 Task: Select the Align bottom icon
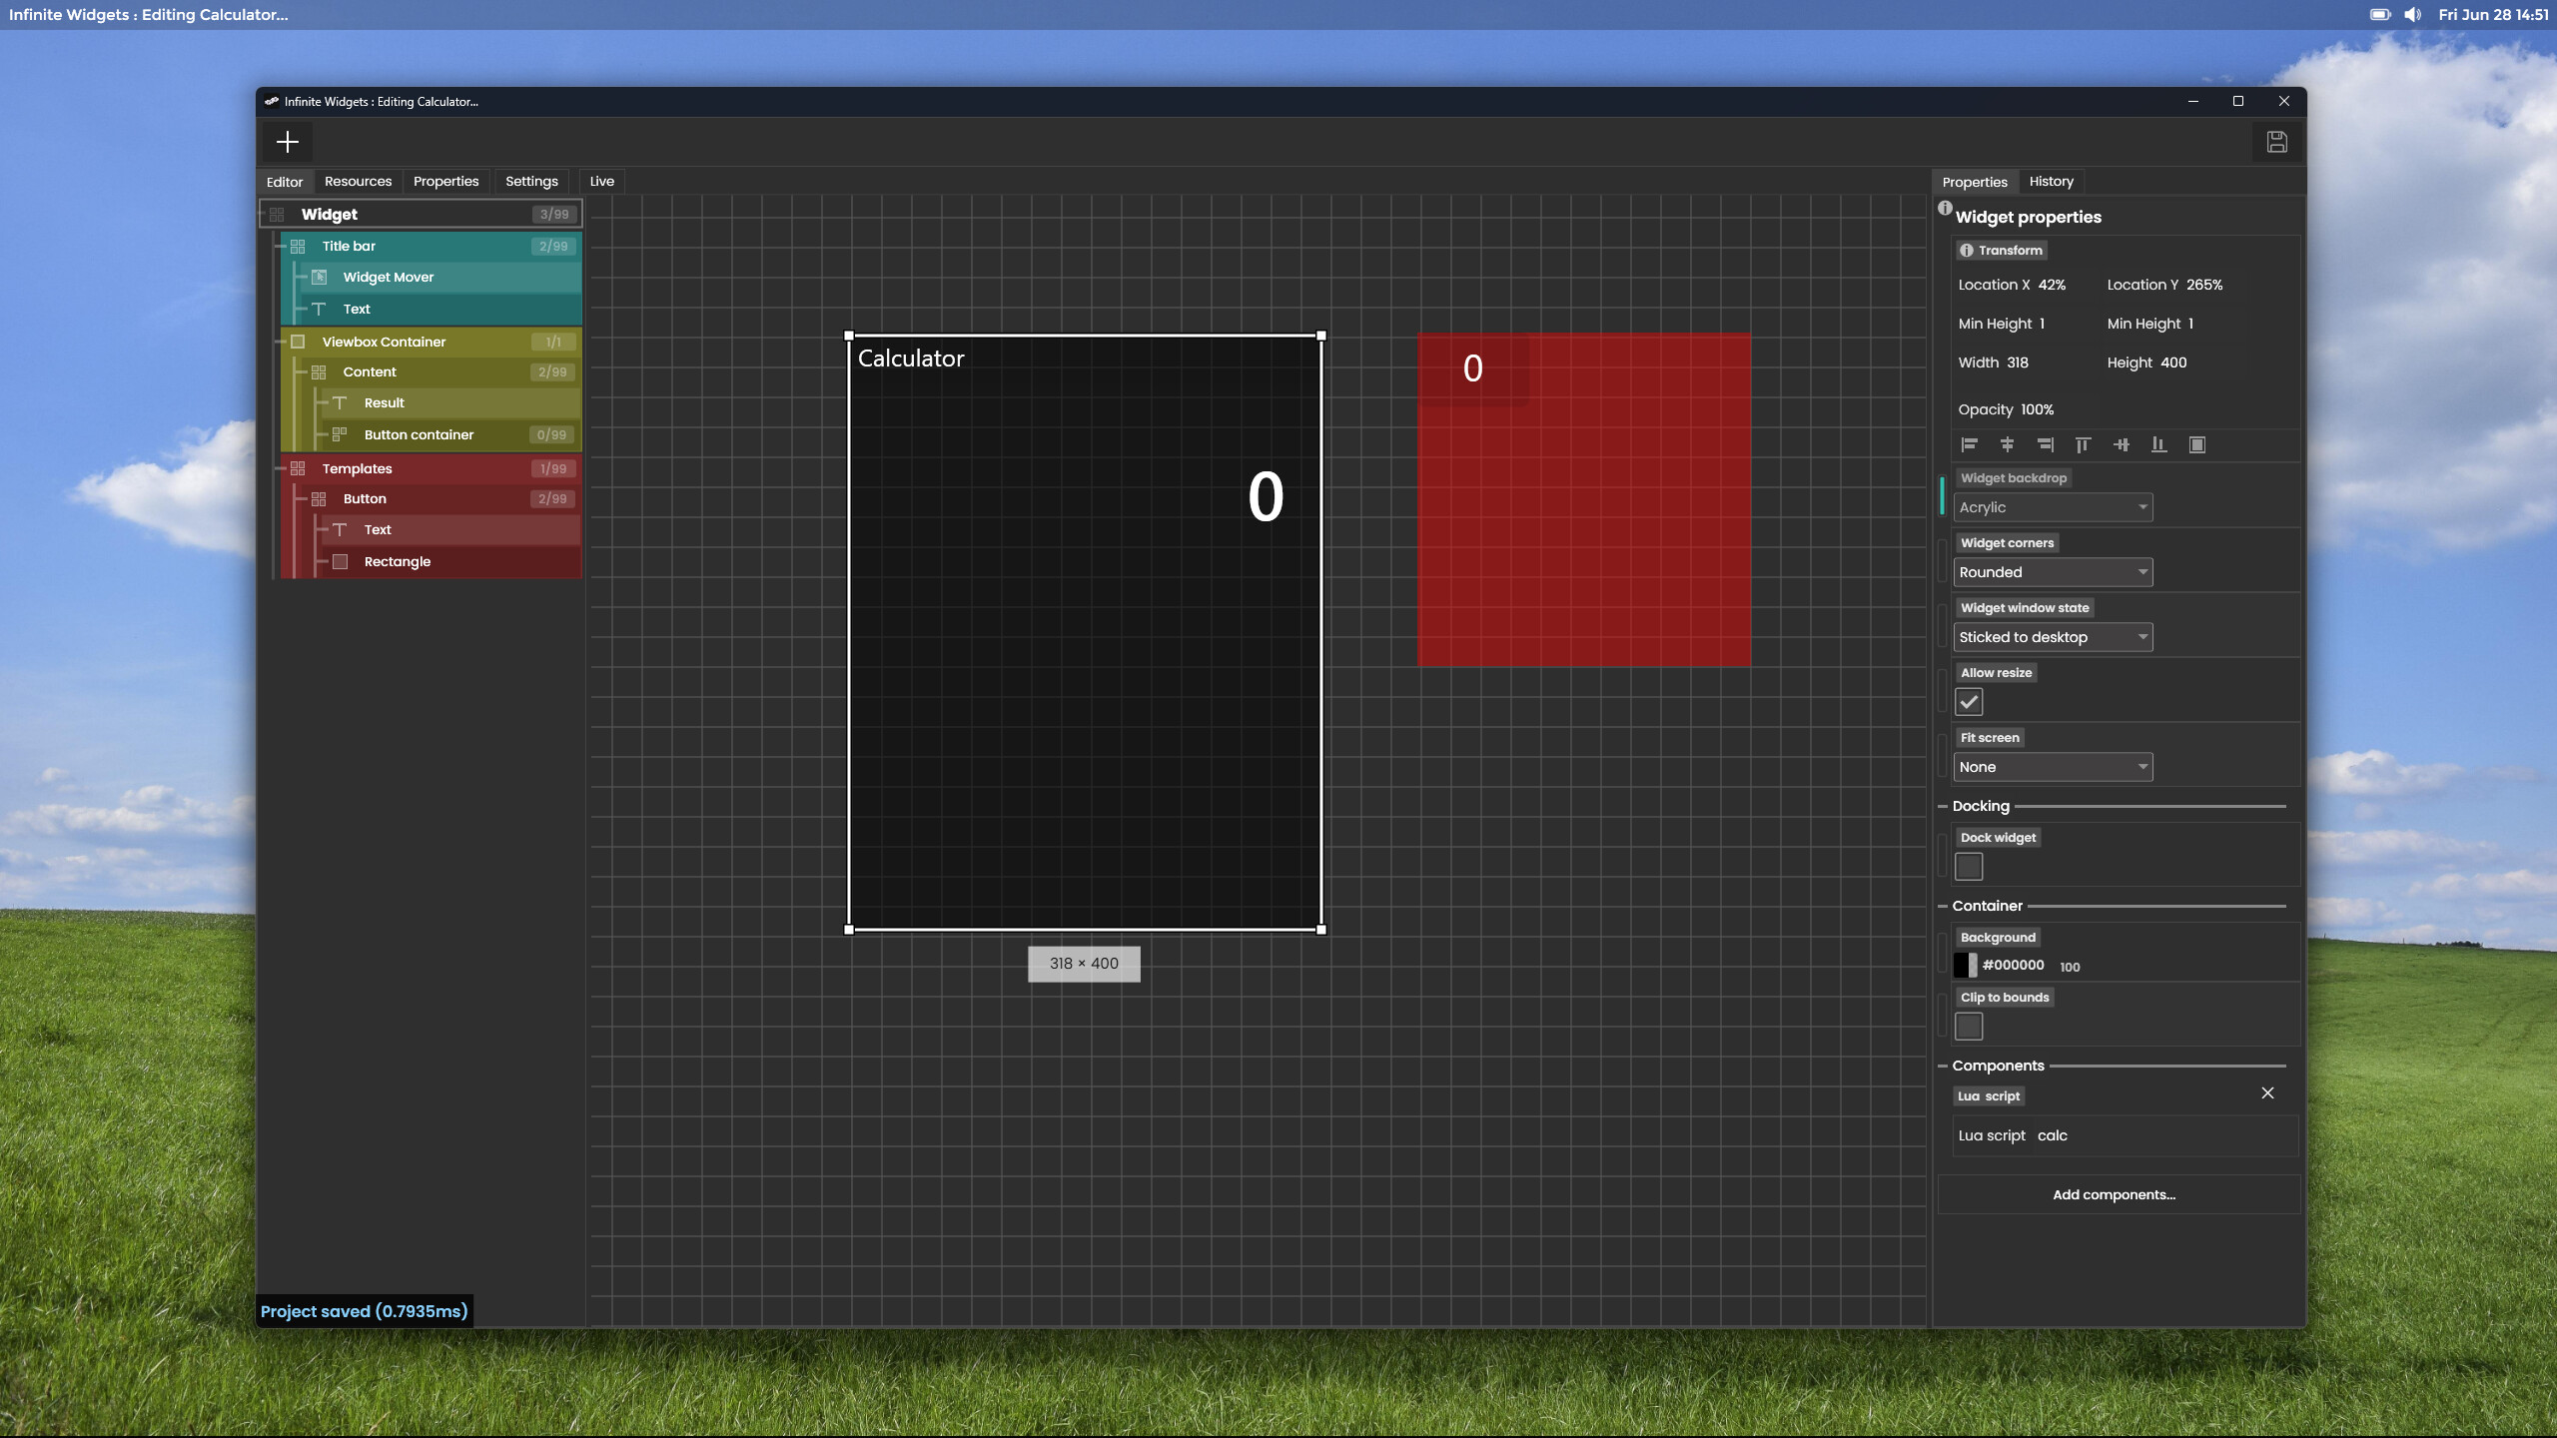(x=2158, y=444)
